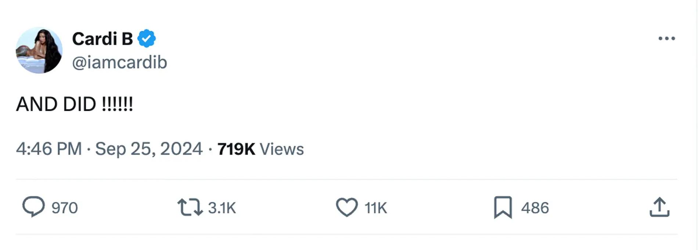Click the 486 bookmarks count
The height and width of the screenshot is (250, 698).
click(x=535, y=208)
